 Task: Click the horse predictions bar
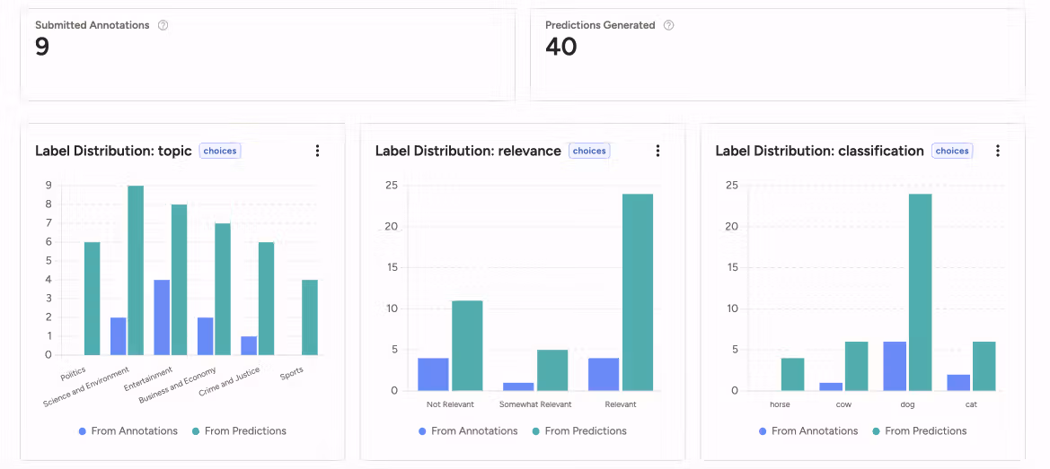(x=793, y=374)
